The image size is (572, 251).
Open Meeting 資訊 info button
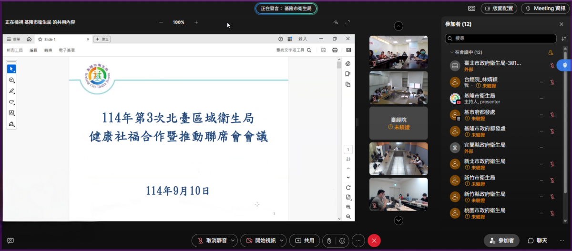coord(545,9)
